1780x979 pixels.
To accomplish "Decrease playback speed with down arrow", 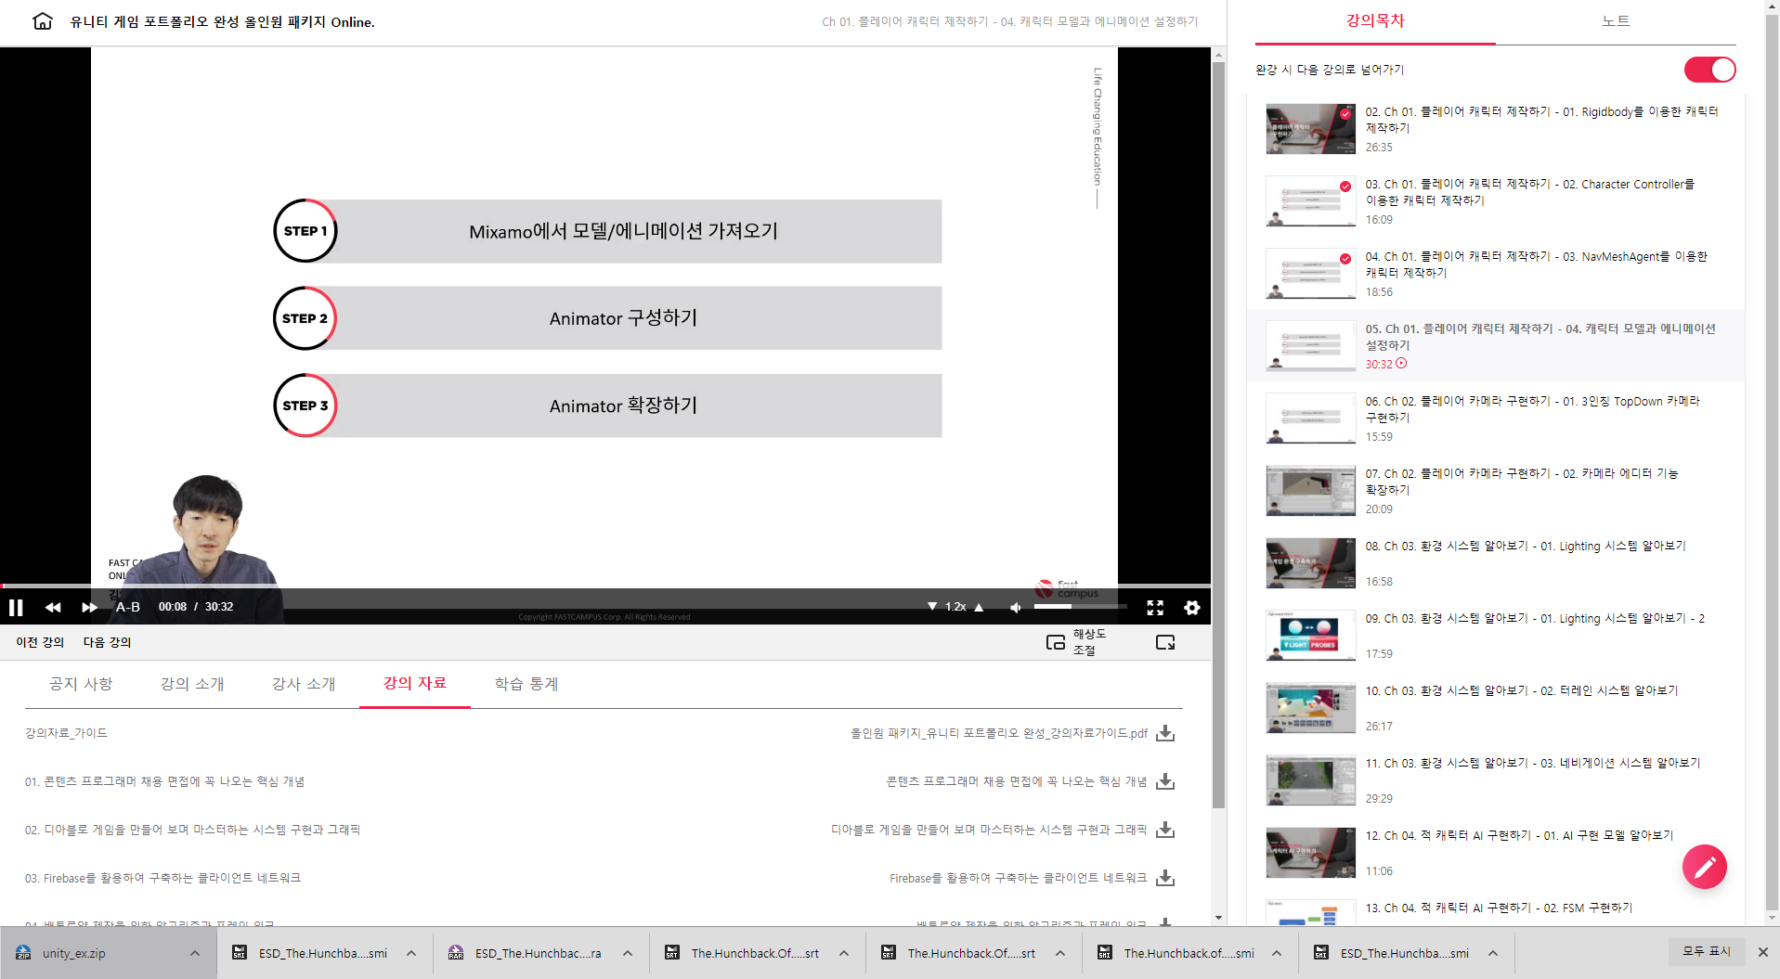I will [932, 607].
